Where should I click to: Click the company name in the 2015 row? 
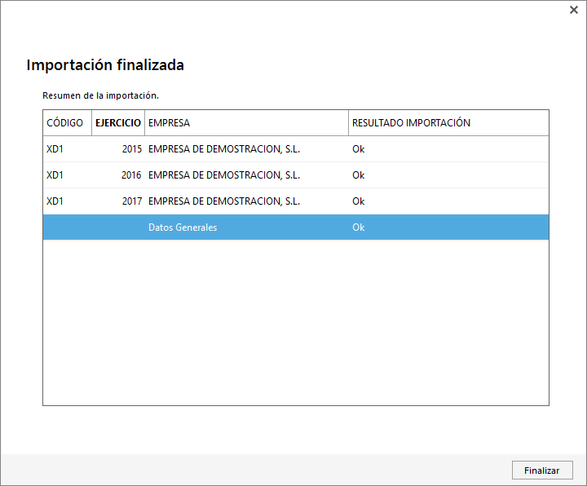point(224,149)
